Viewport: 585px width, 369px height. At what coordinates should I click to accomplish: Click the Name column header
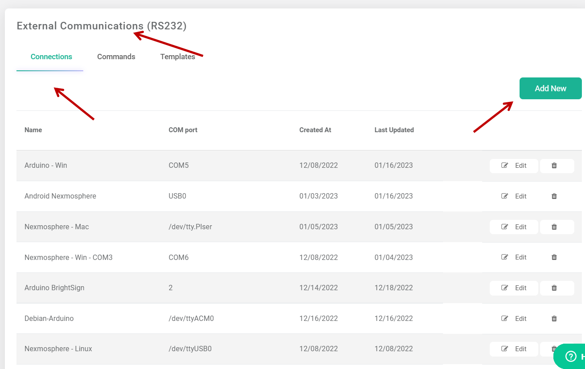(x=33, y=130)
